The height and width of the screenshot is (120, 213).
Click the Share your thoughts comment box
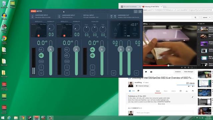pyautogui.click(x=164, y=113)
